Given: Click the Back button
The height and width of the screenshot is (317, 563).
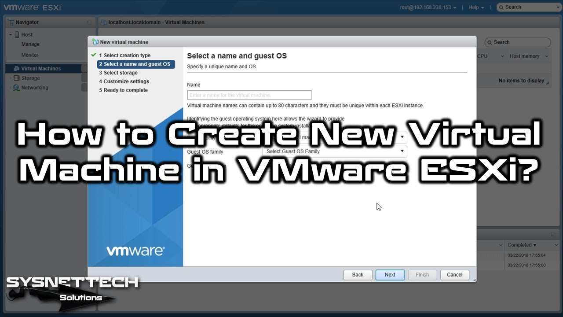Looking at the screenshot, I should click(x=358, y=275).
